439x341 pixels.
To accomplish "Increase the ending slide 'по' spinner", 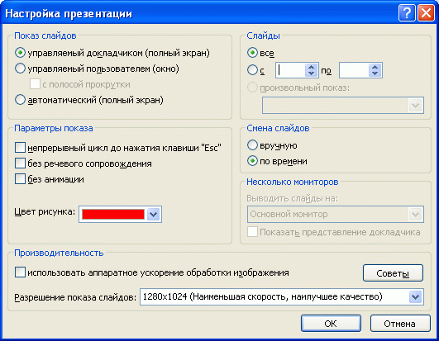I will (x=375, y=67).
